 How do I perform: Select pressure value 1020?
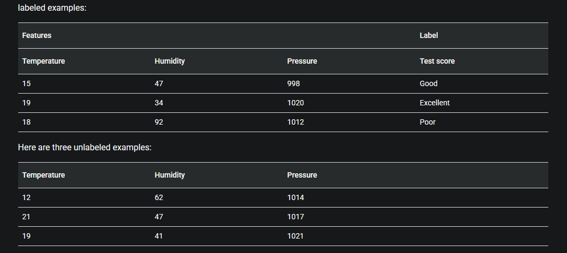(349, 103)
